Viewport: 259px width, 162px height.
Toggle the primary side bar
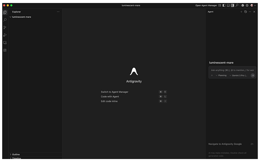click(x=224, y=6)
